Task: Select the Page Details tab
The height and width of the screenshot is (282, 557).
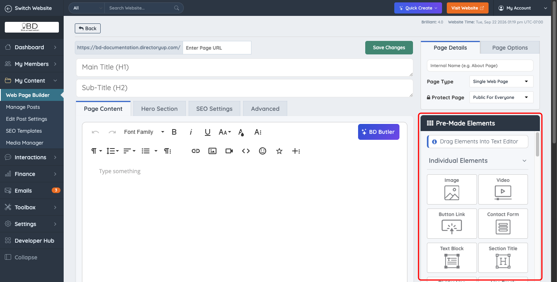Action: (450, 48)
